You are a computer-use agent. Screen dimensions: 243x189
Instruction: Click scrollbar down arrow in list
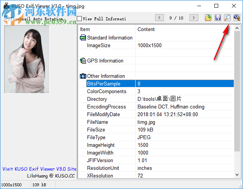[x=237, y=175]
